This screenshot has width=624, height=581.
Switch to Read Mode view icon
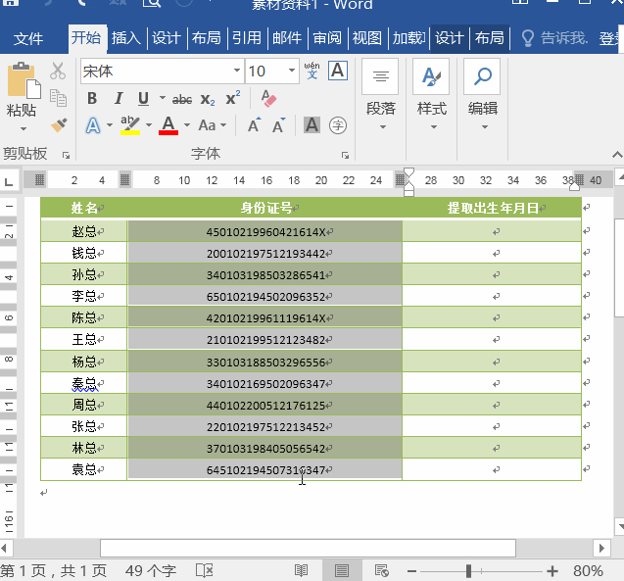tap(302, 570)
